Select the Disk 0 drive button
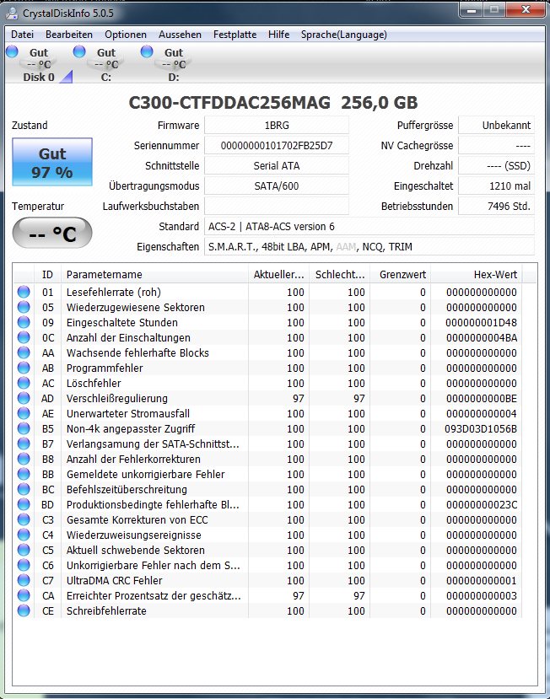 point(39,65)
